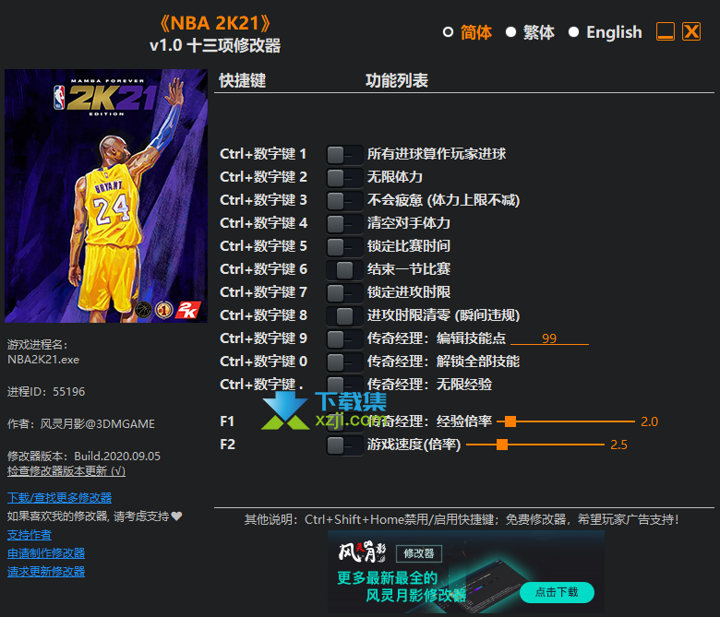Toggle 不会疲惫 (体力上限不减) switch
Image resolution: width=720 pixels, height=617 pixels.
point(344,200)
